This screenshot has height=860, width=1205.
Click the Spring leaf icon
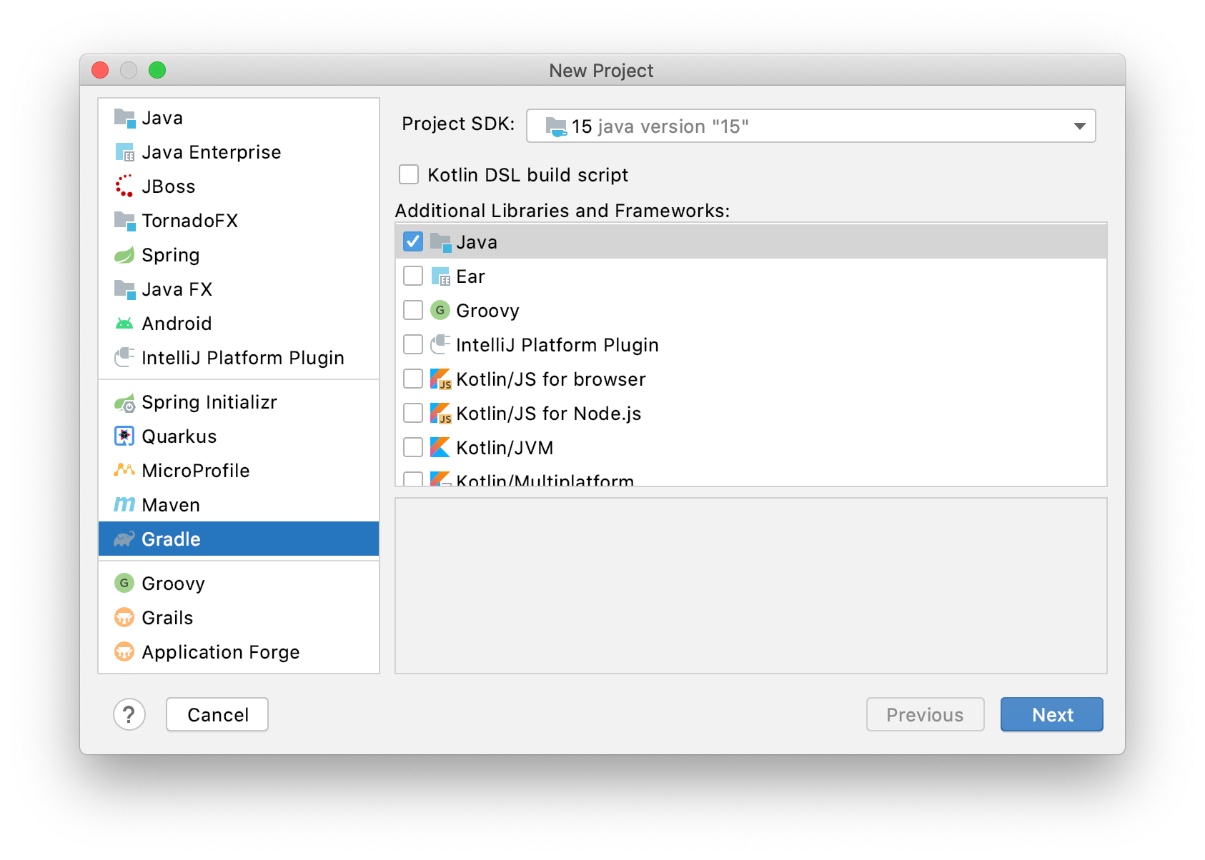tap(124, 255)
